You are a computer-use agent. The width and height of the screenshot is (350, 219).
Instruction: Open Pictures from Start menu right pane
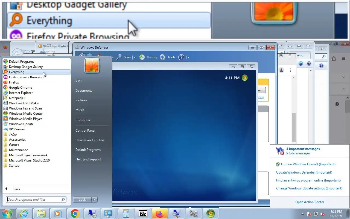81,100
